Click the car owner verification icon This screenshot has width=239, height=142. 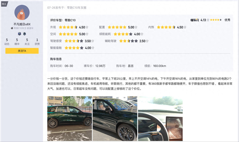coord(12,28)
